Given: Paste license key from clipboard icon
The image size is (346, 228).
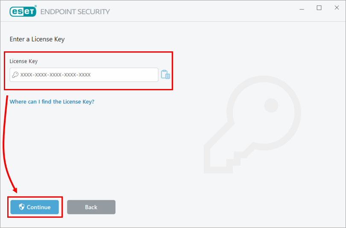Looking at the screenshot, I should pyautogui.click(x=165, y=75).
